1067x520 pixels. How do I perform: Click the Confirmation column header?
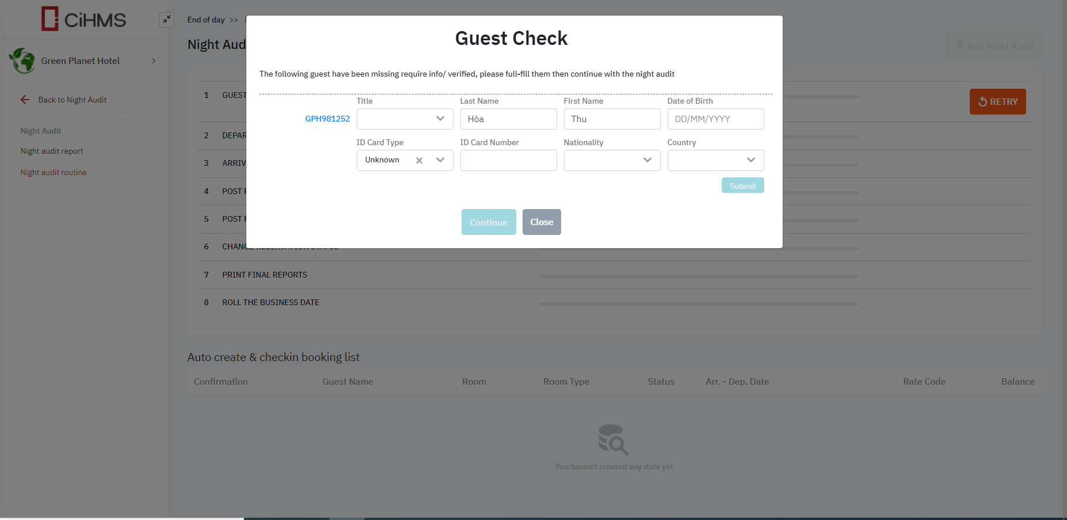(x=221, y=382)
